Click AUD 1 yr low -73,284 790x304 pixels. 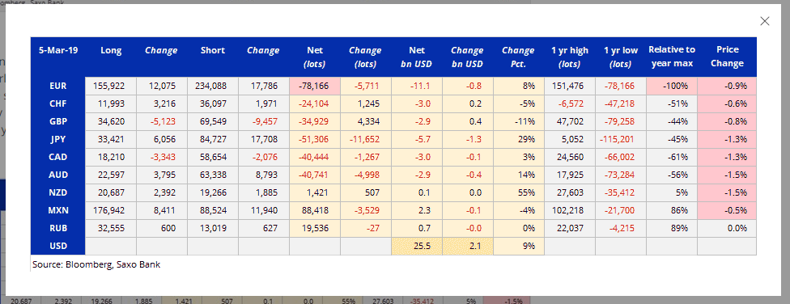[621, 175]
